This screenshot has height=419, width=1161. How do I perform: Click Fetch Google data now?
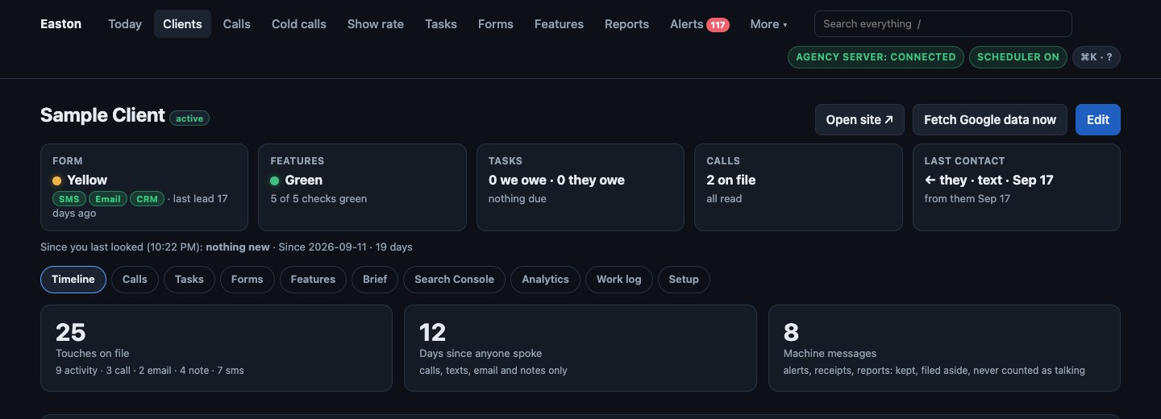tap(989, 120)
